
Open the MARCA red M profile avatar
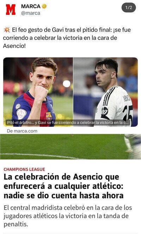click(x=11, y=10)
